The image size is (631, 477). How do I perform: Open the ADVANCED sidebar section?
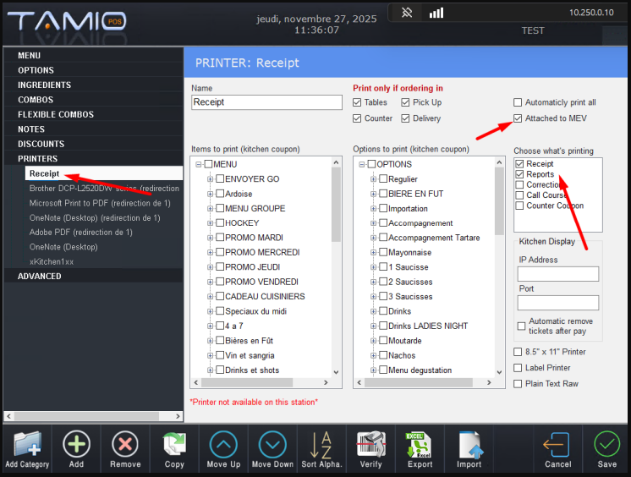(x=93, y=277)
